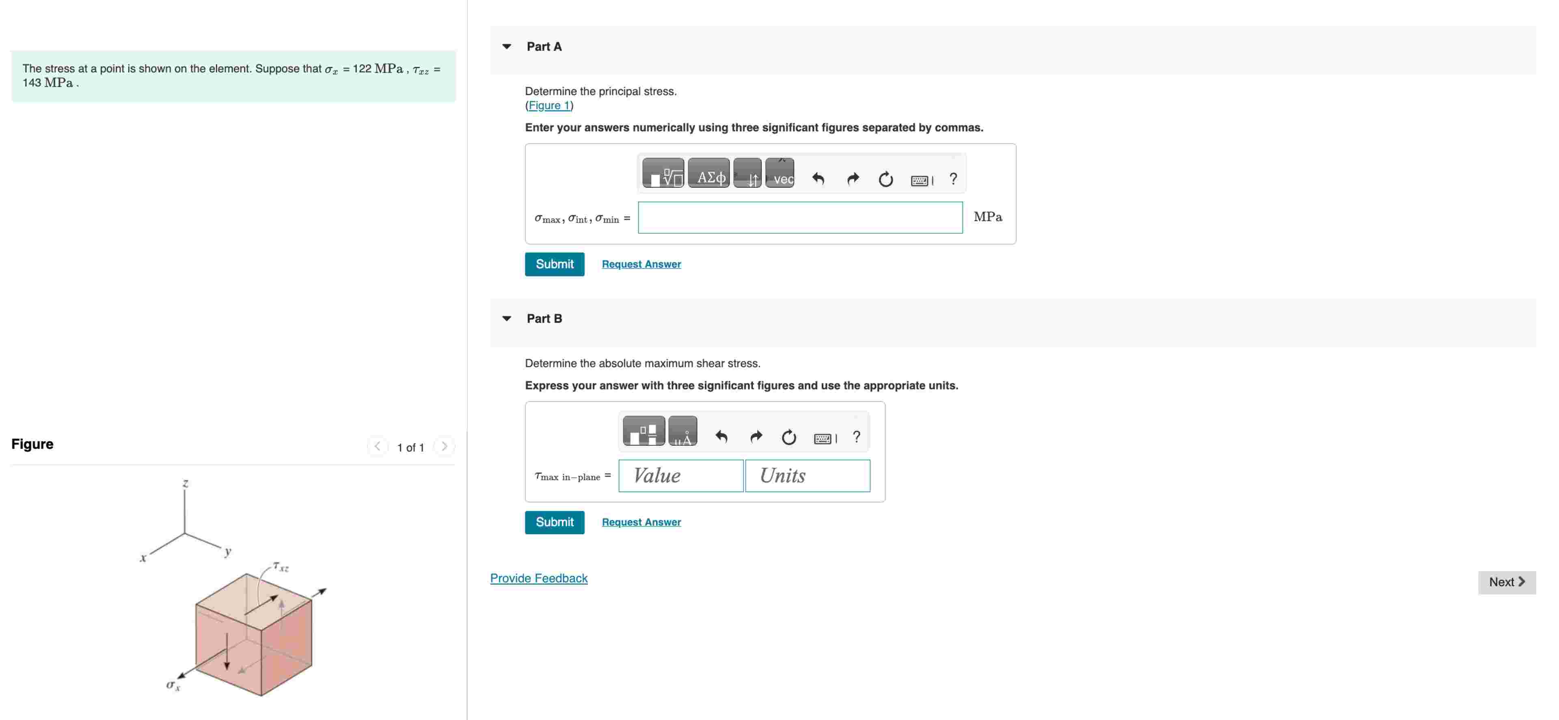Viewport: 1559px width, 720px height.
Task: Redo edit in Part A toolbar
Action: 853,178
